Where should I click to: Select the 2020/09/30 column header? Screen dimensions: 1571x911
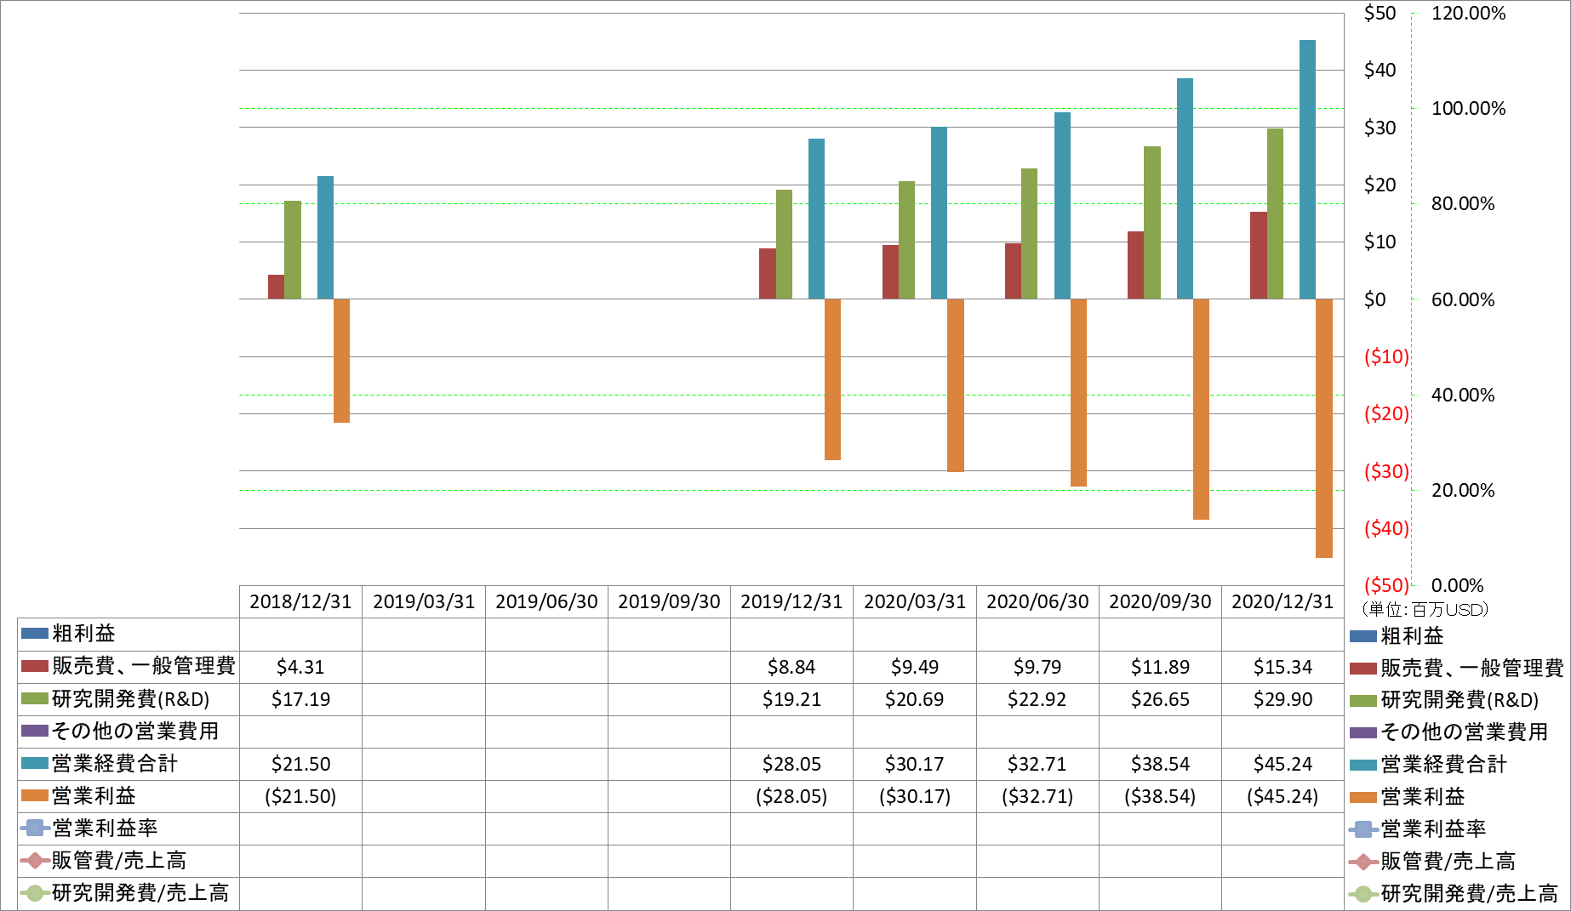[x=1160, y=601]
